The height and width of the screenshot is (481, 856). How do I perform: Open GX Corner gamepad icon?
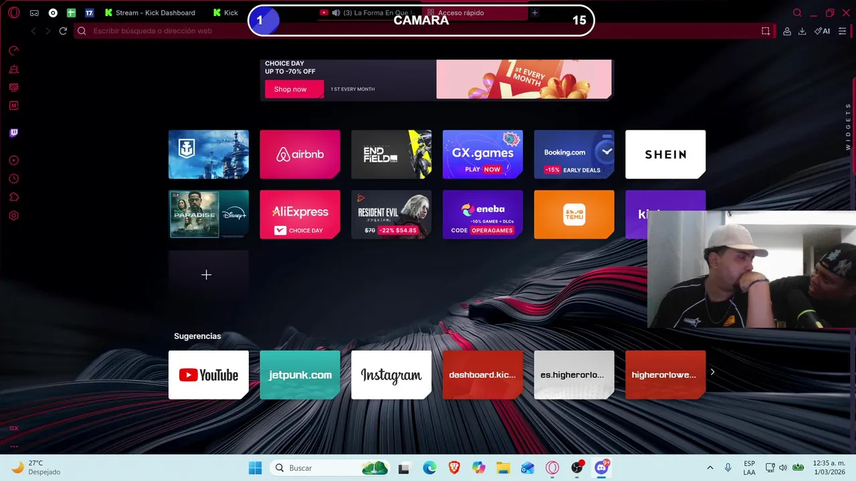(x=34, y=13)
